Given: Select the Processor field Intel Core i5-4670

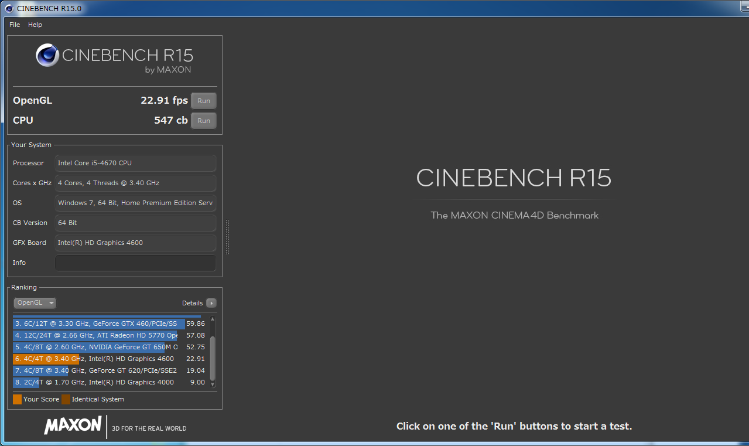Looking at the screenshot, I should [x=135, y=163].
